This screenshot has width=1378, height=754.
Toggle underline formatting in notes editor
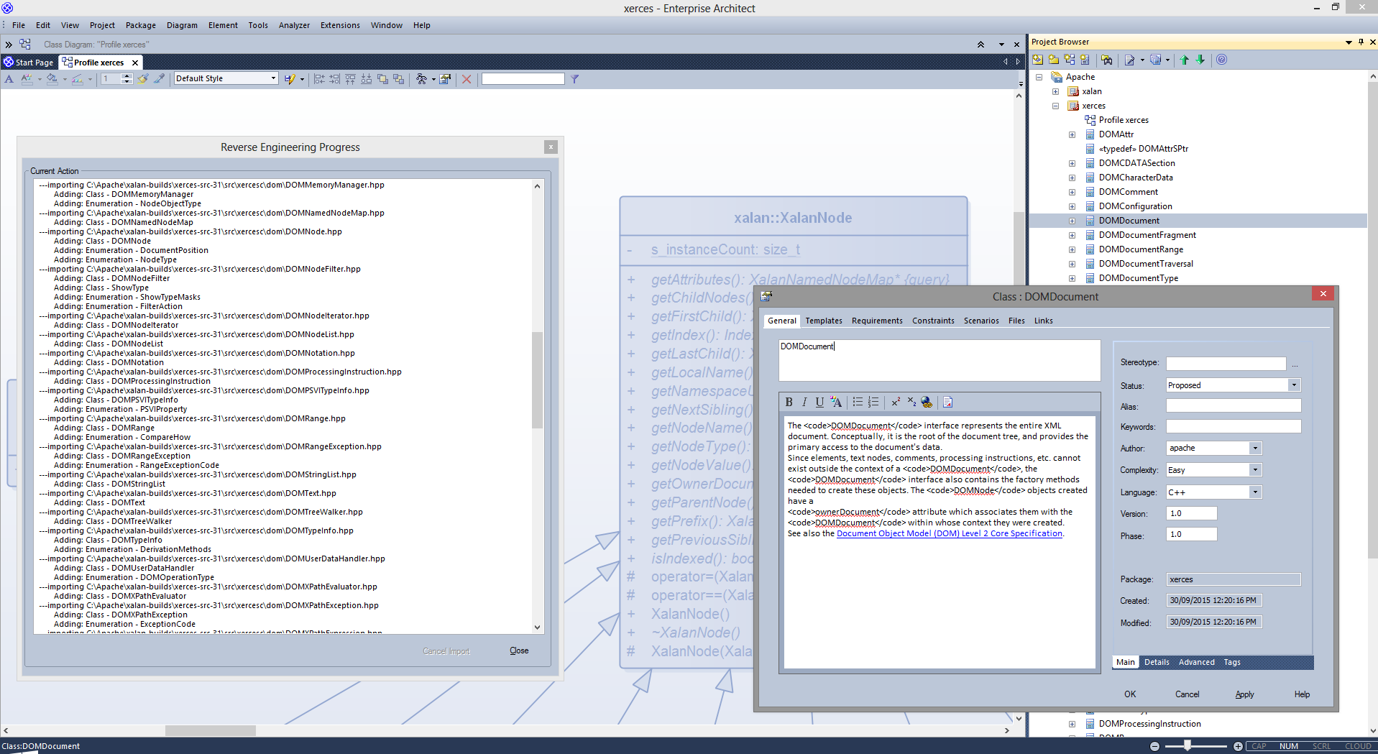(819, 403)
